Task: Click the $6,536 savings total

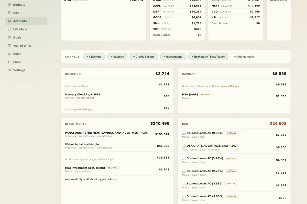Action: pos(279,74)
